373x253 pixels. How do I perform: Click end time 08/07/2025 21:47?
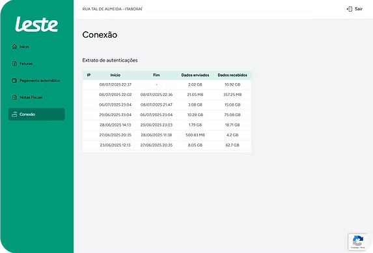coord(156,104)
